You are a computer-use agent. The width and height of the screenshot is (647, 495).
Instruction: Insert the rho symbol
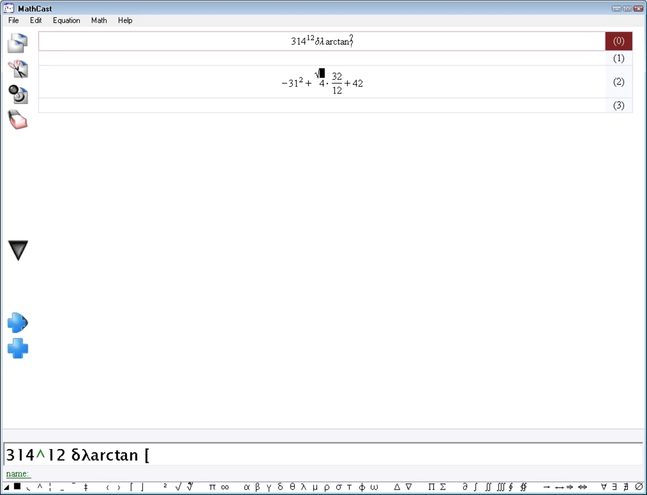[x=327, y=488]
